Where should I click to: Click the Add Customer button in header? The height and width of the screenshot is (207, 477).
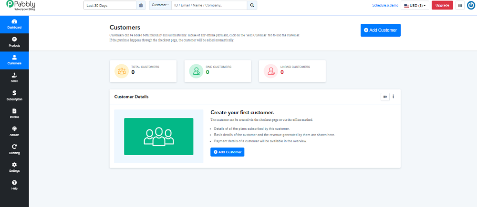tap(381, 30)
